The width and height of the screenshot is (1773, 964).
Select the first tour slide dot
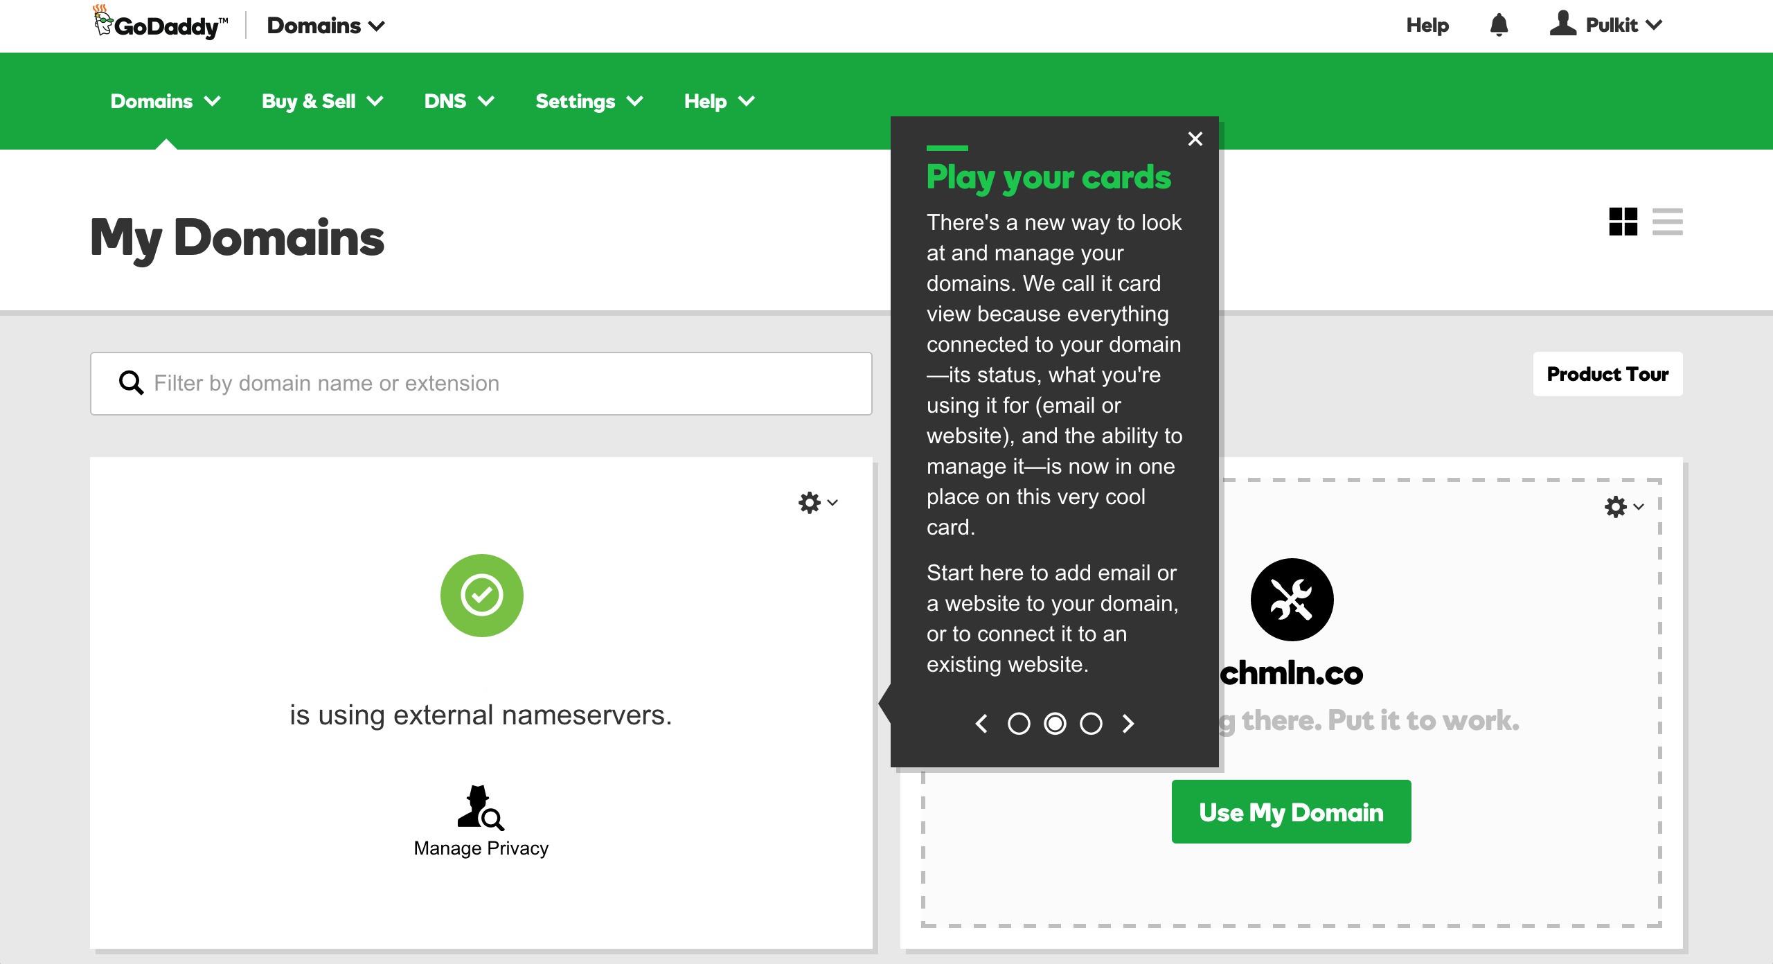1019,724
